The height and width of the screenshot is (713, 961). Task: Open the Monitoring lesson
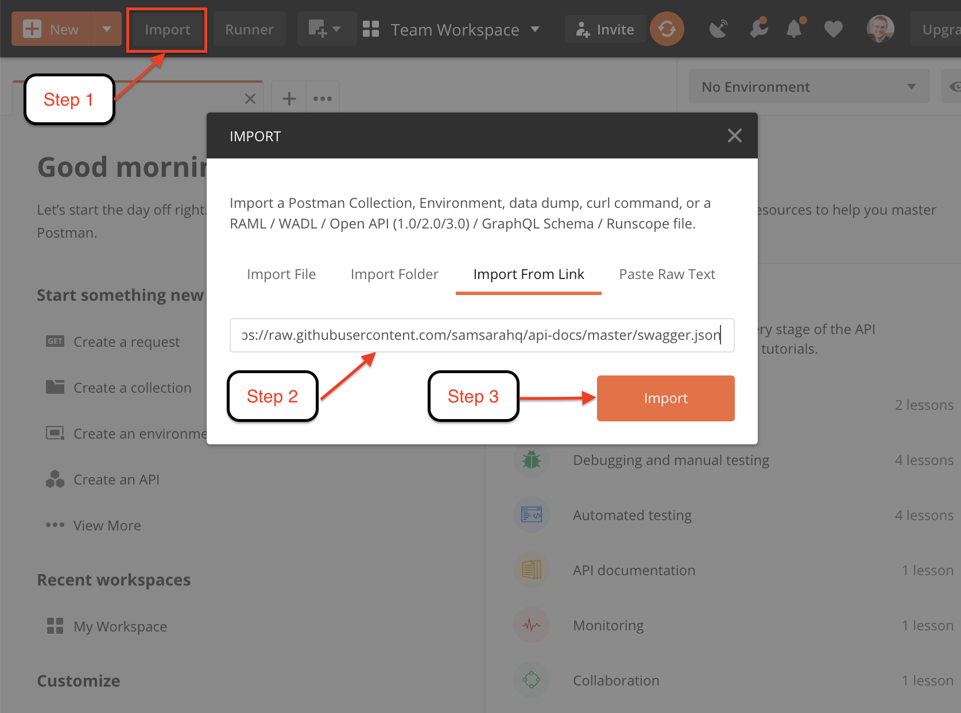tap(609, 626)
